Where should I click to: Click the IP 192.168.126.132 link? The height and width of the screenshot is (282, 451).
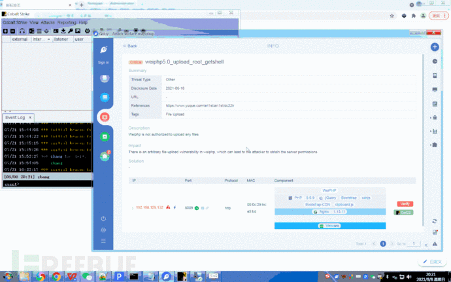[150, 207]
